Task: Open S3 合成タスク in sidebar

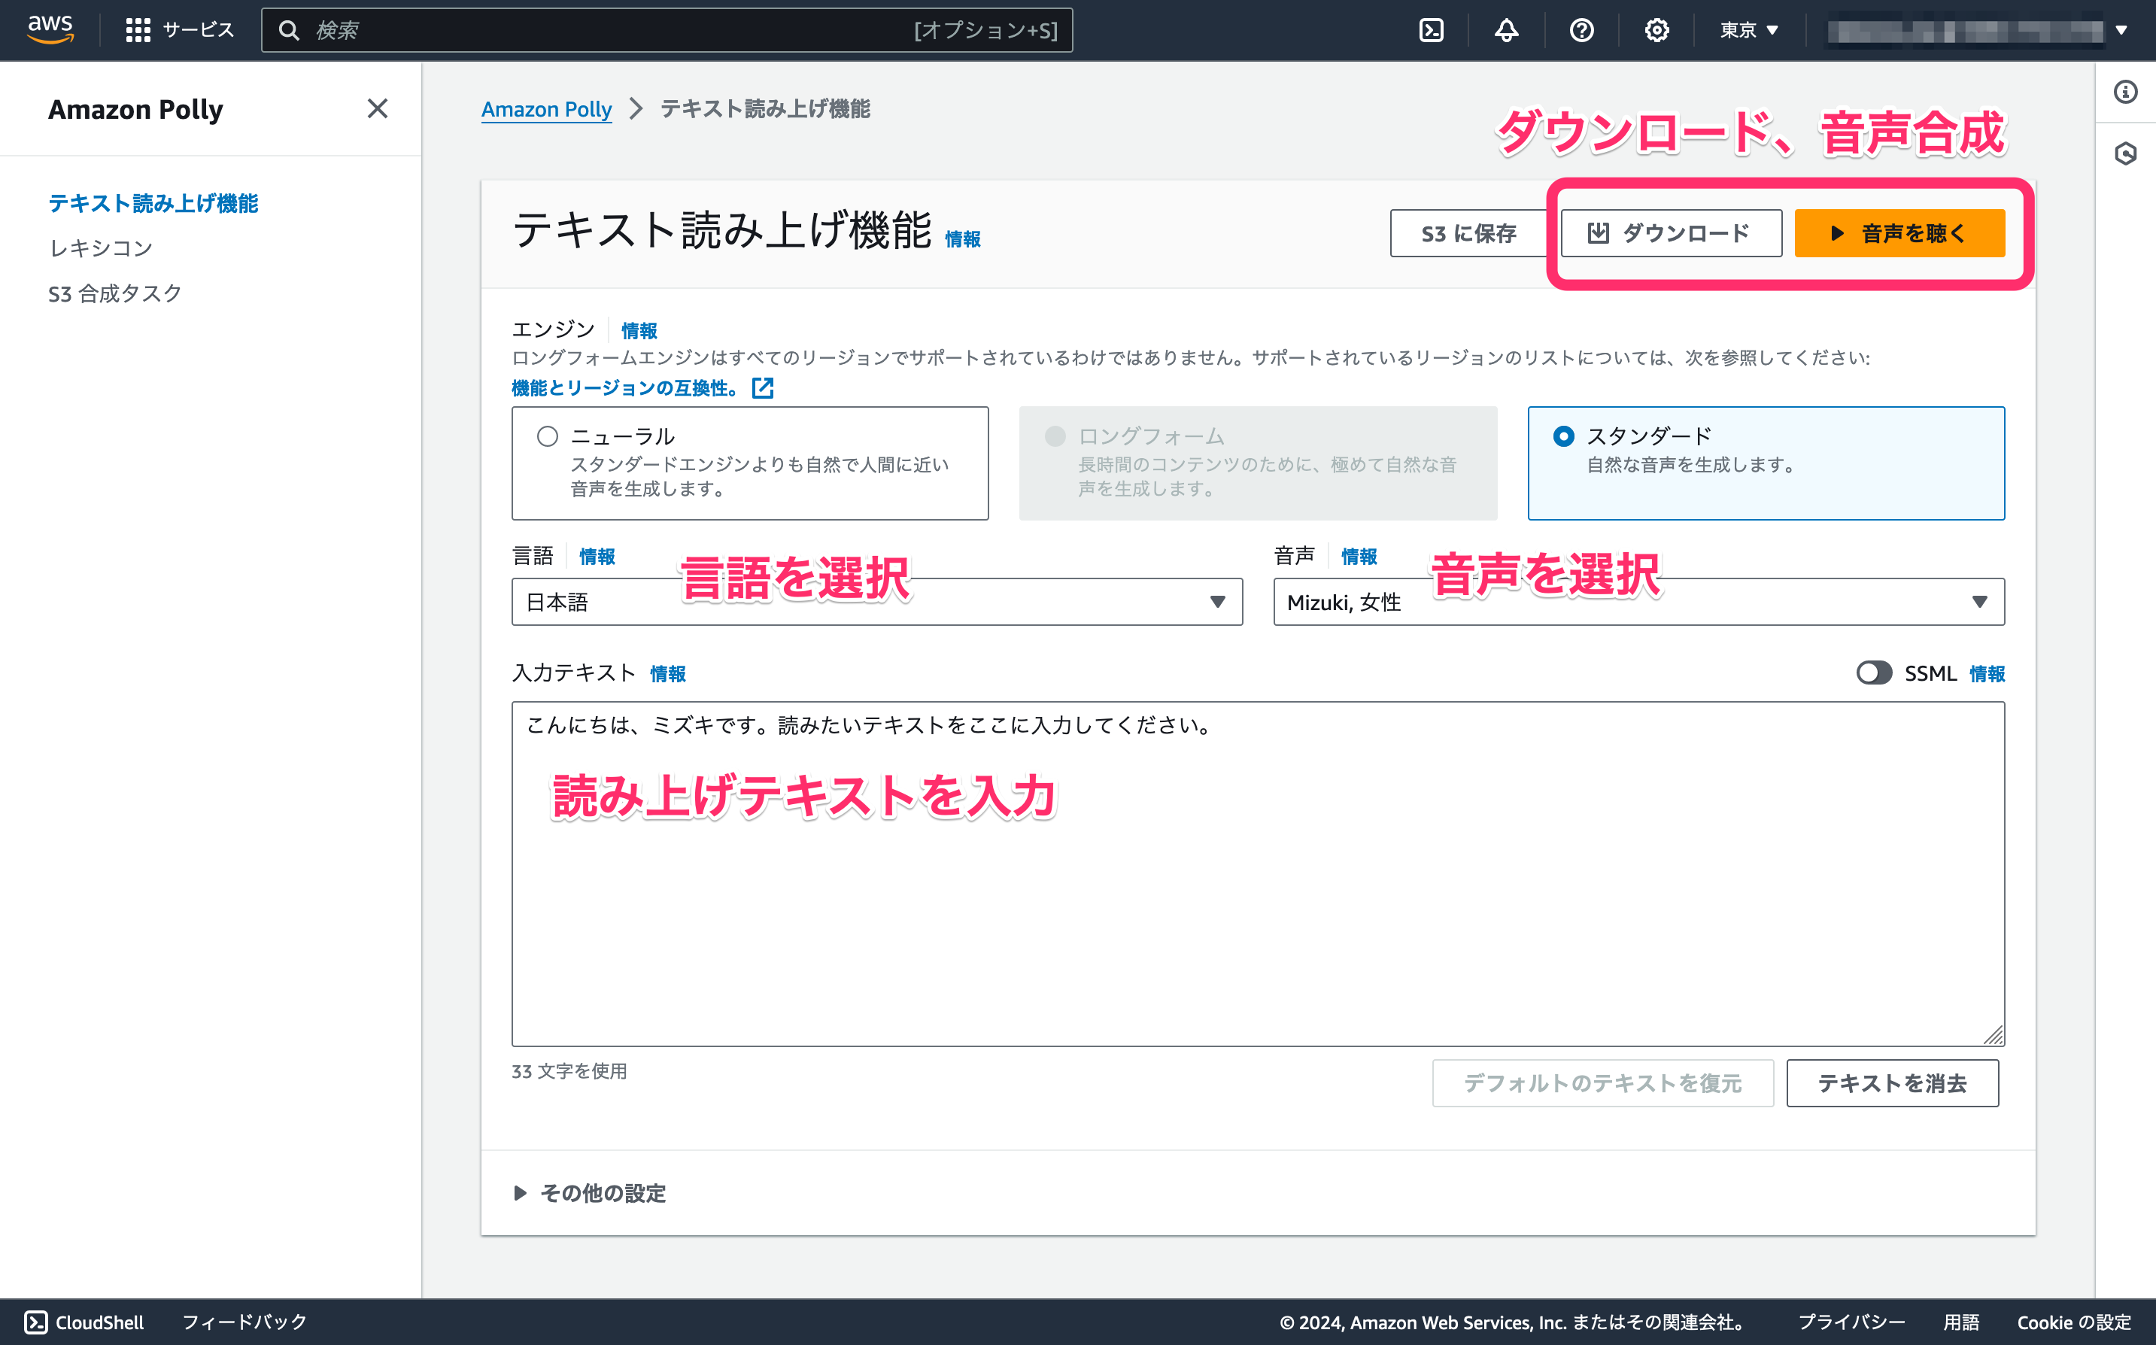Action: click(115, 293)
